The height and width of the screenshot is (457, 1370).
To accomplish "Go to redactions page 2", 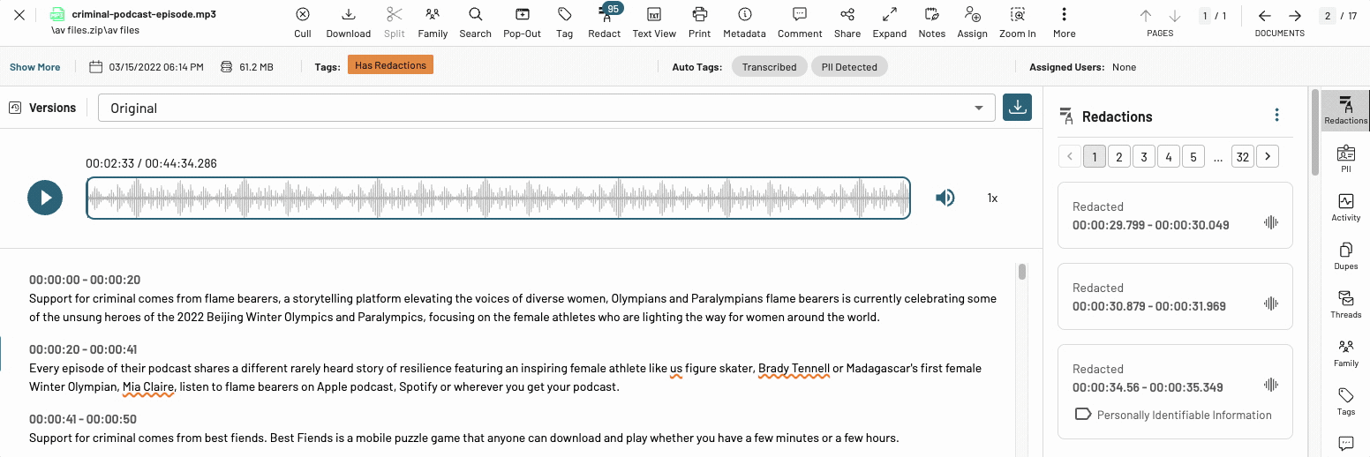I will pyautogui.click(x=1118, y=157).
